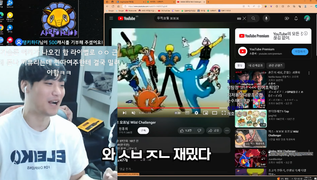Like the video showing 1.2천

186,130
